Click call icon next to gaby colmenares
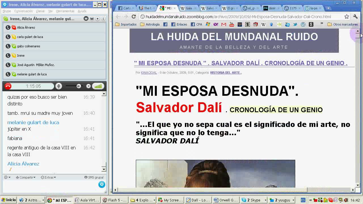Viewport: 363px width, 204px height. point(8,46)
